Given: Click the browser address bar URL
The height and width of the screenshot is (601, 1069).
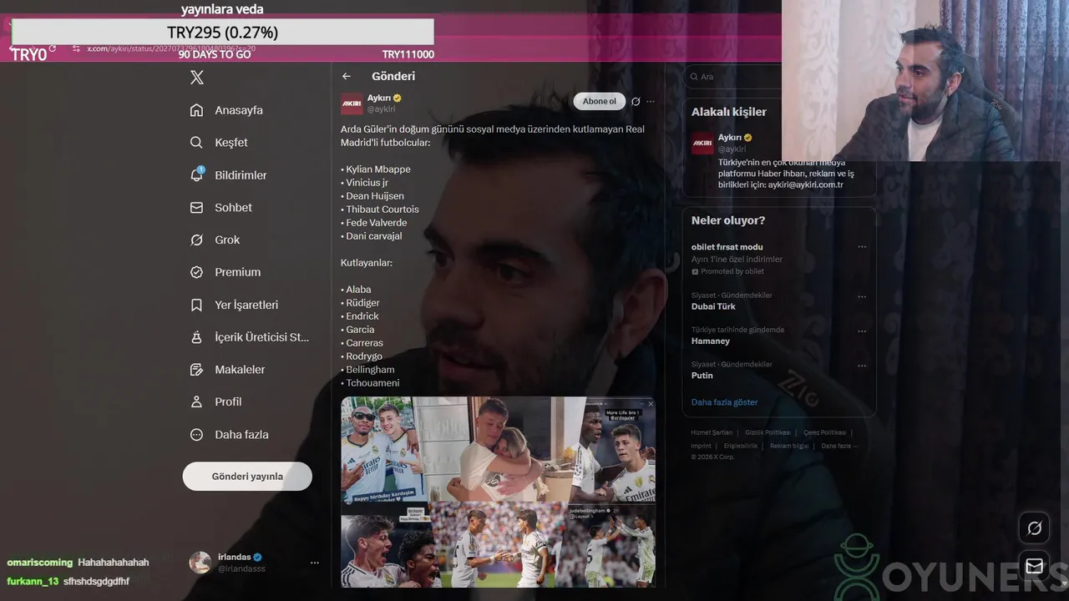Looking at the screenshot, I should 171,48.
